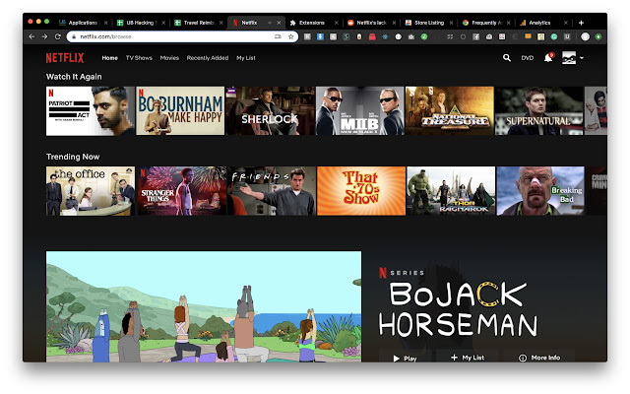This screenshot has height=394, width=630.
Task: Open the Supernatural thumbnail
Action: [539, 111]
